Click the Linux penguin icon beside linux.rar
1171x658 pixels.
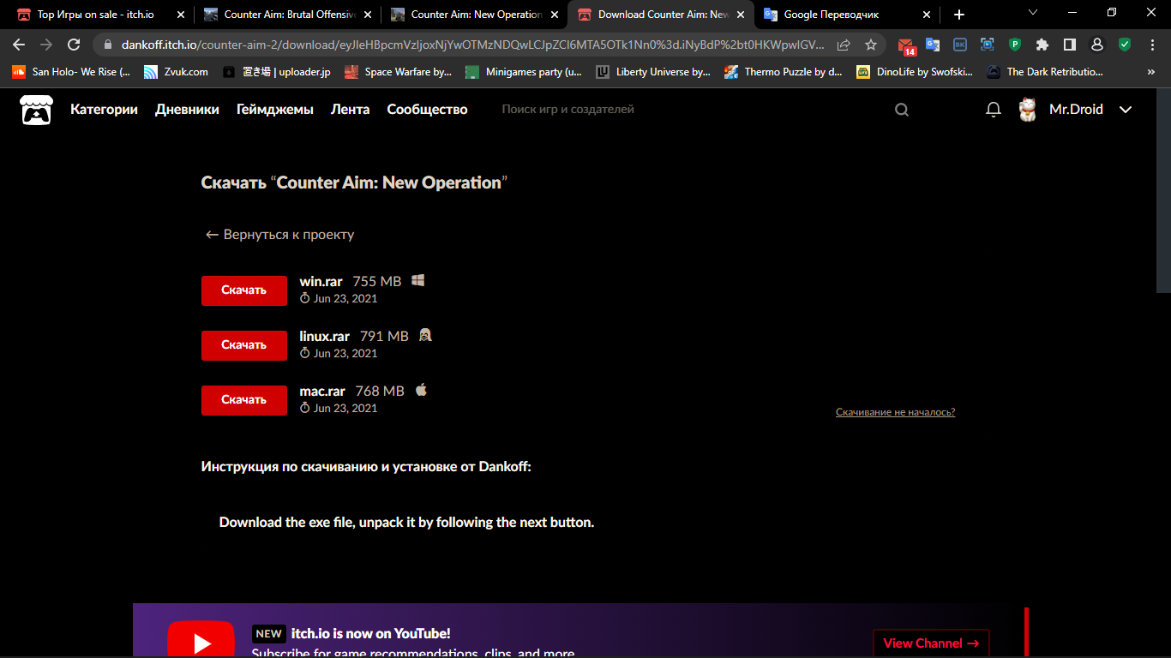[425, 335]
